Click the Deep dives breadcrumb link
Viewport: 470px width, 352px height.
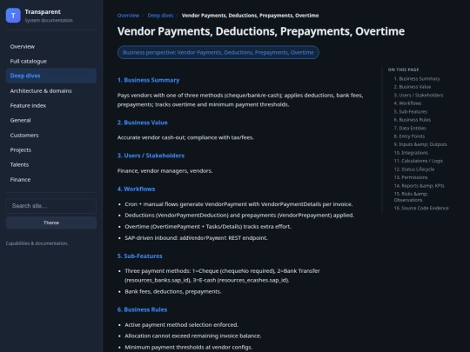(x=160, y=16)
